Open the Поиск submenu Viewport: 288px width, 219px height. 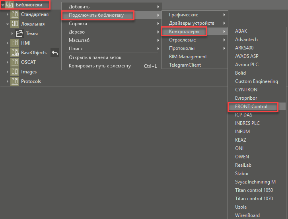click(112, 49)
